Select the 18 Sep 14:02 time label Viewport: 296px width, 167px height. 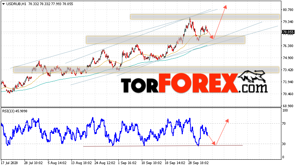[175, 163]
